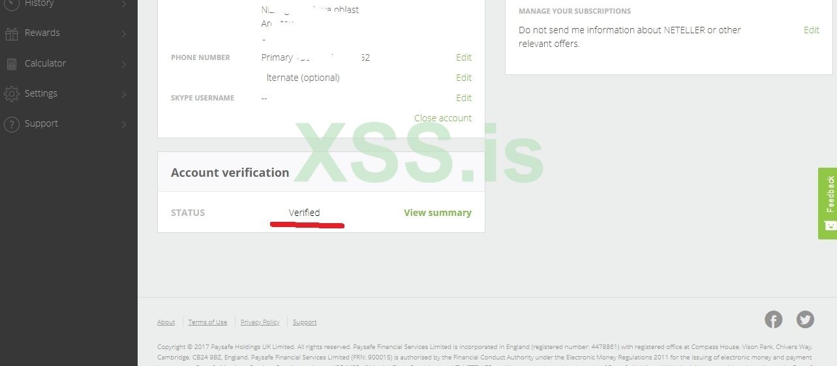Open the Twitter icon in footer
837x366 pixels.
coord(805,320)
